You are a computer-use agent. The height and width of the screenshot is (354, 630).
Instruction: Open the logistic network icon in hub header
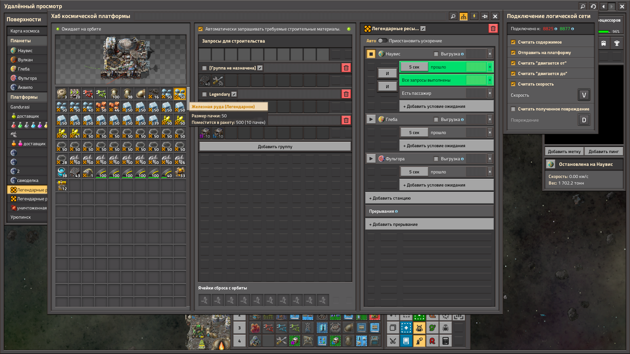click(x=464, y=16)
